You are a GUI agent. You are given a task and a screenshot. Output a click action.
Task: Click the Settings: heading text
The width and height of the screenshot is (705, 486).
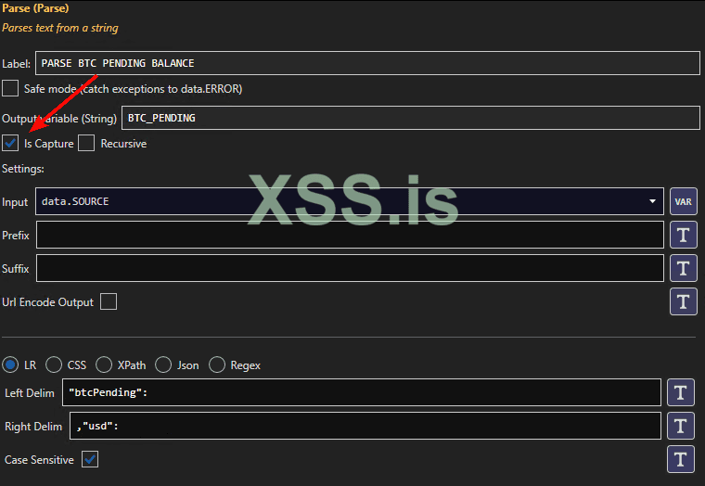pyautogui.click(x=23, y=169)
